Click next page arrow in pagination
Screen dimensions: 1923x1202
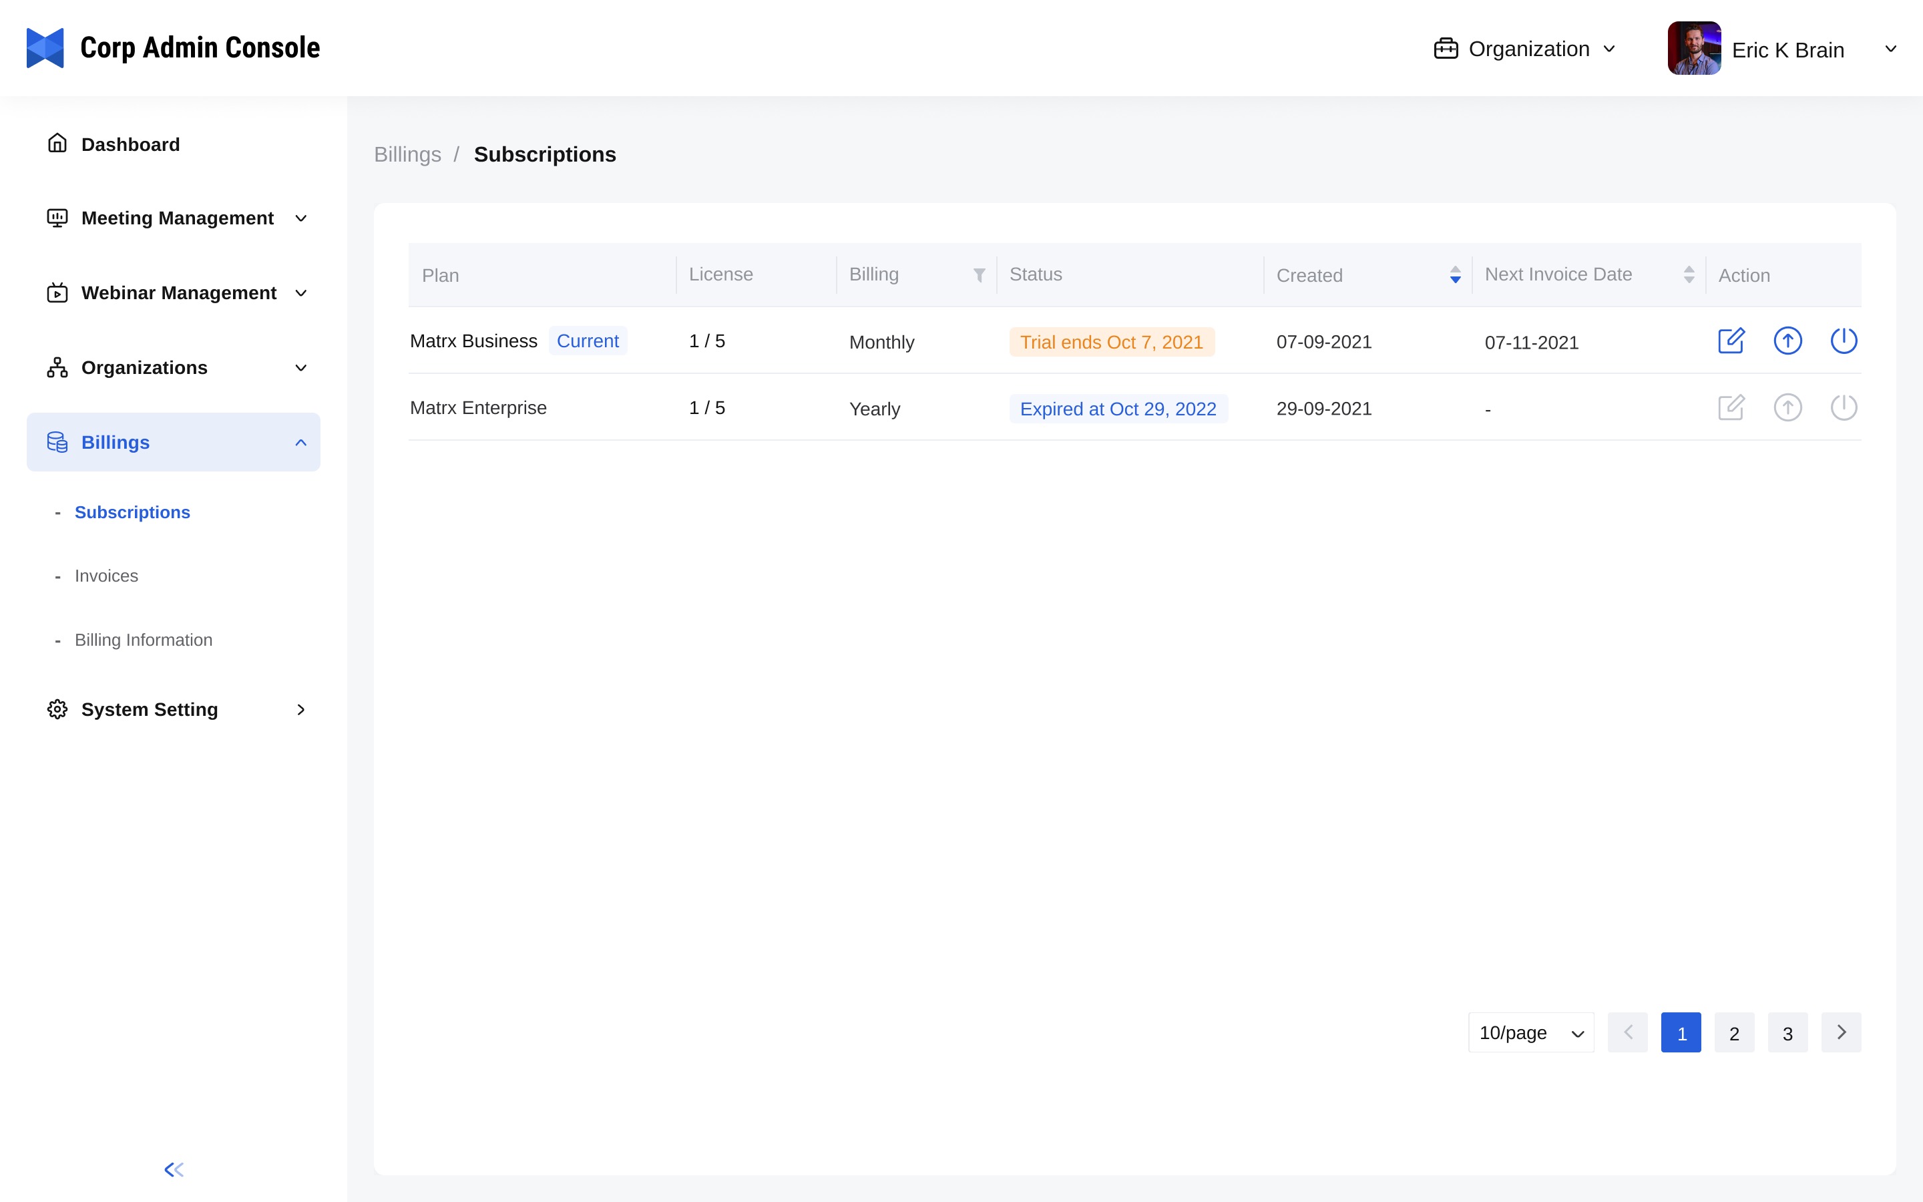1840,1032
